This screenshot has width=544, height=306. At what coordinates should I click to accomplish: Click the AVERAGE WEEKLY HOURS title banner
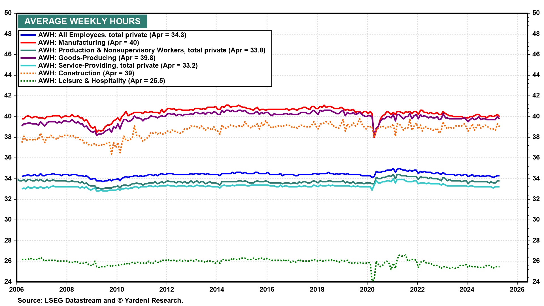click(x=82, y=21)
